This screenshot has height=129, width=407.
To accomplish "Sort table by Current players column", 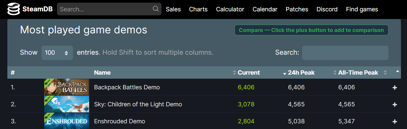I will pyautogui.click(x=249, y=73).
